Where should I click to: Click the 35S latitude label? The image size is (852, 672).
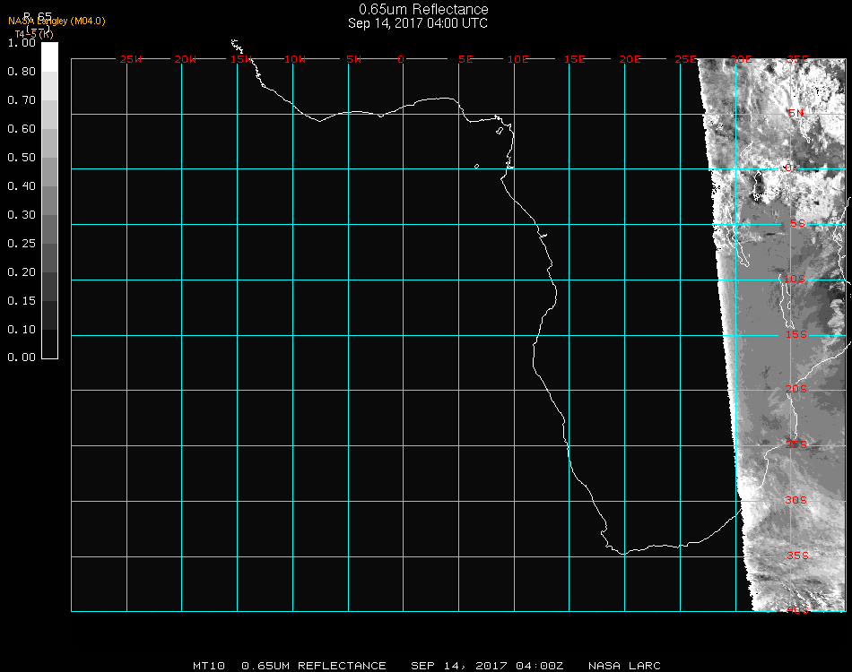[x=796, y=556]
